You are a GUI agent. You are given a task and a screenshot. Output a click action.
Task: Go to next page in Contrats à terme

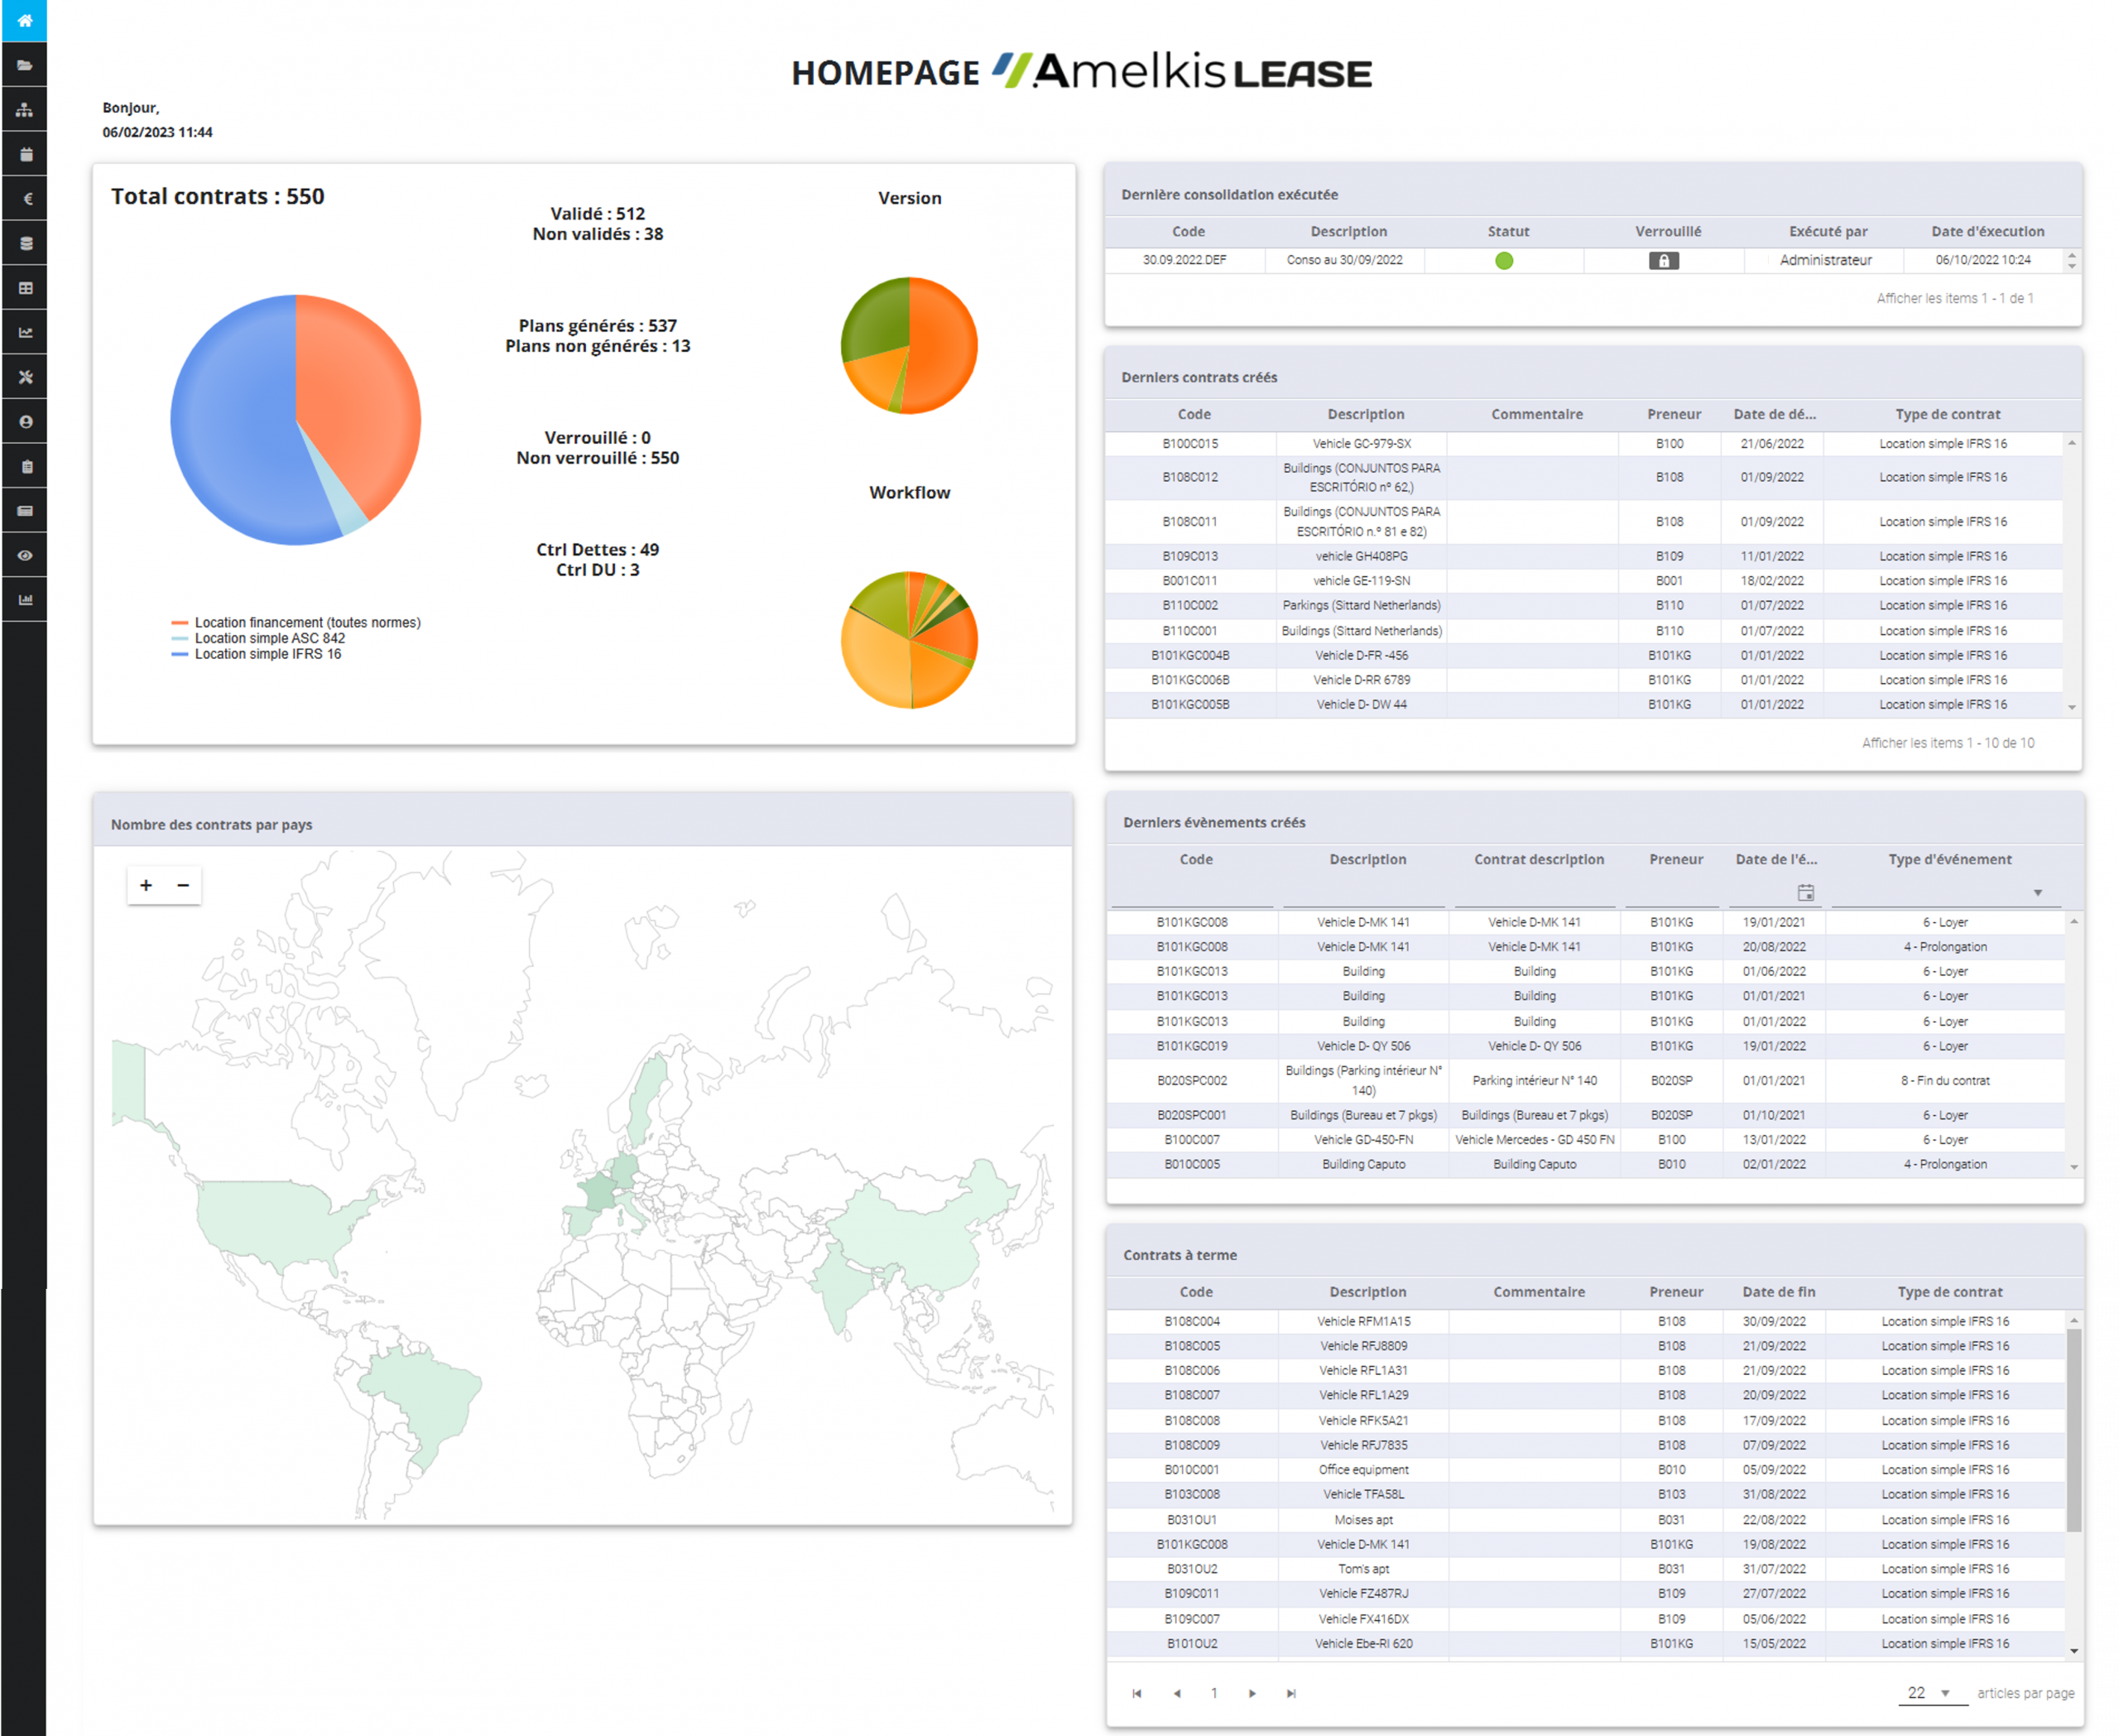pos(1252,1693)
